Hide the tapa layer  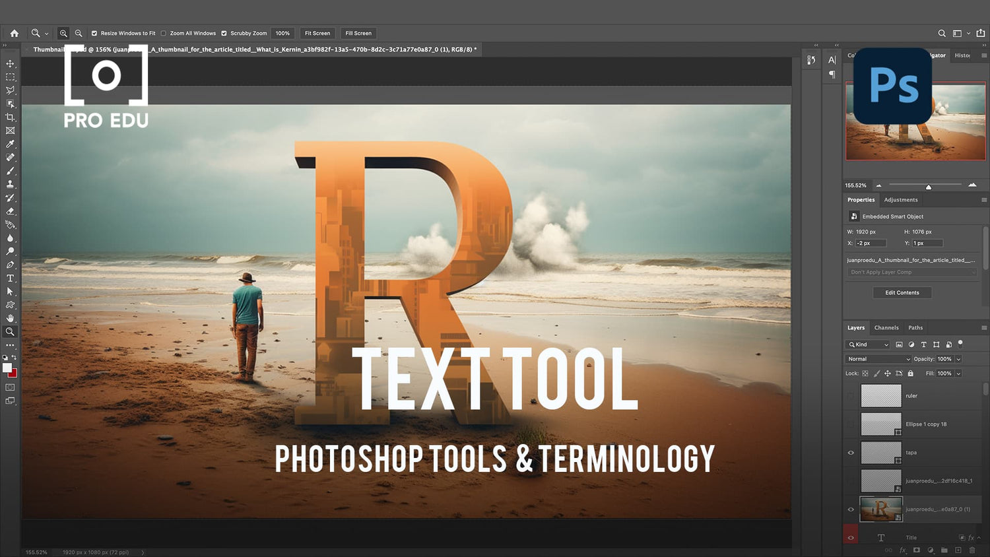[x=851, y=453]
